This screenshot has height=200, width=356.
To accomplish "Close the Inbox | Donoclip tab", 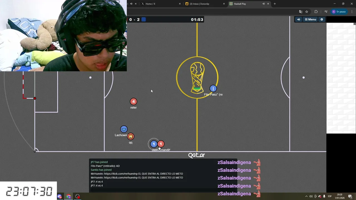I will click(x=224, y=4).
